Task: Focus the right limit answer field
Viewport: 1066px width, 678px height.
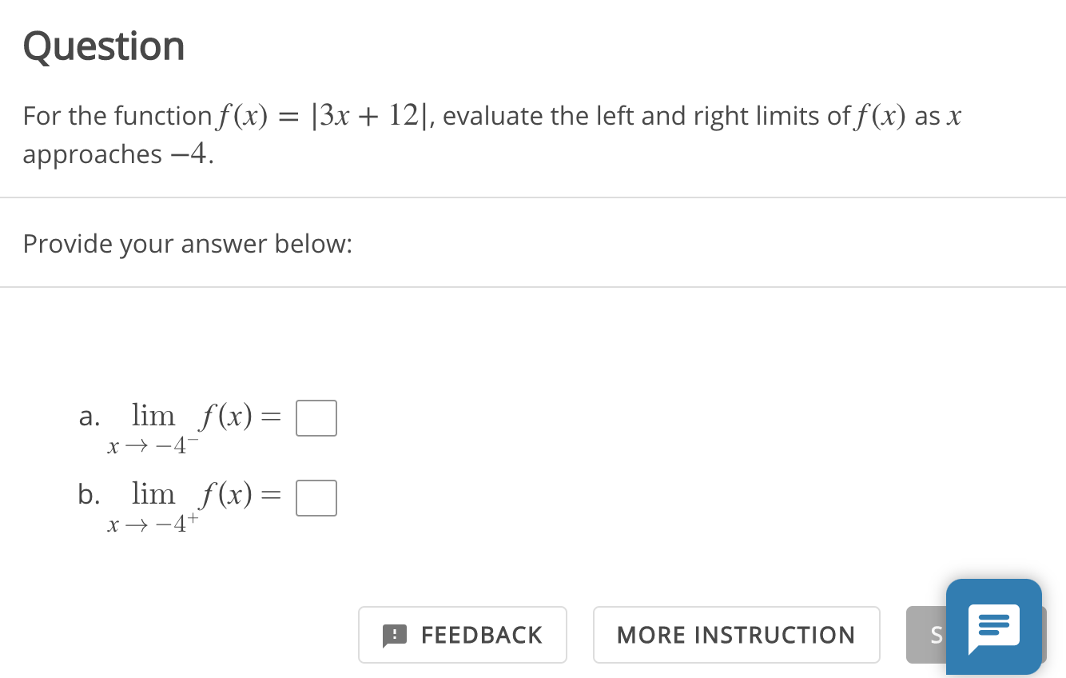Action: coord(316,497)
